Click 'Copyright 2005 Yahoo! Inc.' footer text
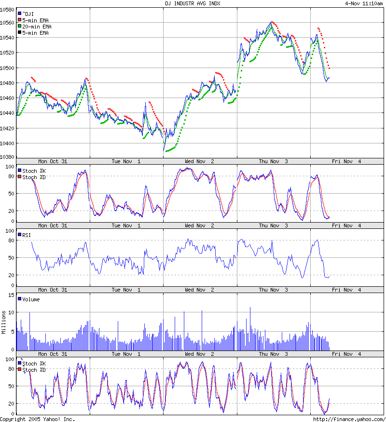Image resolution: width=386 pixels, height=422 pixels. click(37, 419)
